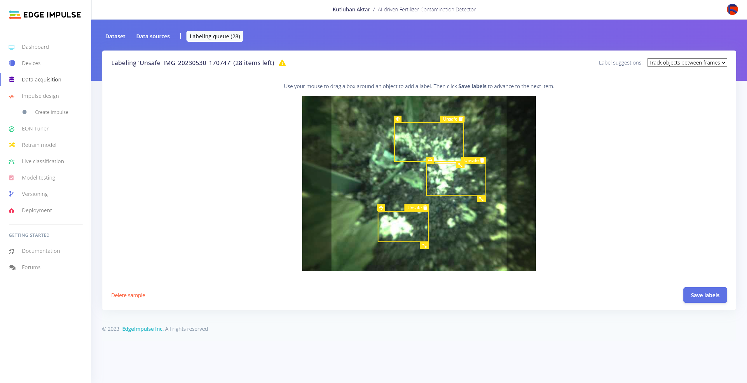This screenshot has height=383, width=747.
Task: Open user profile avatar
Action: pos(732,9)
